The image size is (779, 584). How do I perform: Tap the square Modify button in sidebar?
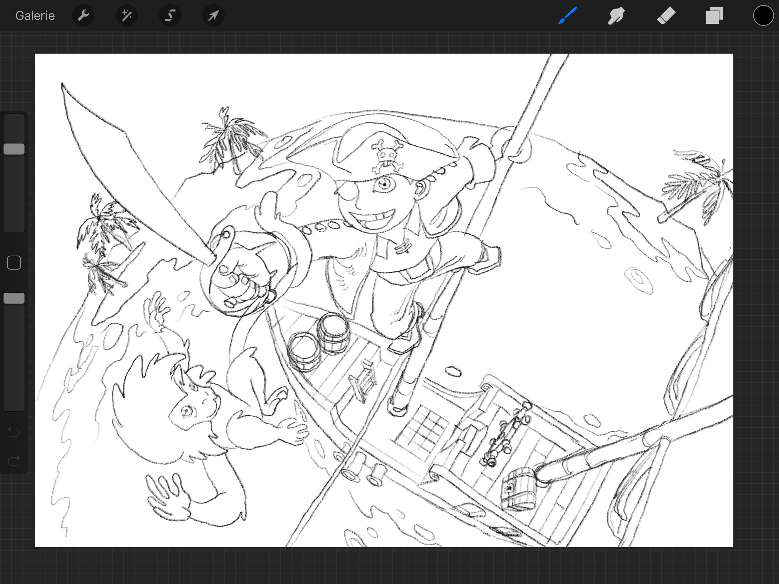point(14,263)
